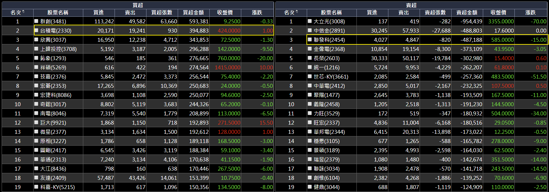
Task: Open stock 華邦電(2344)
Action: 329,132
